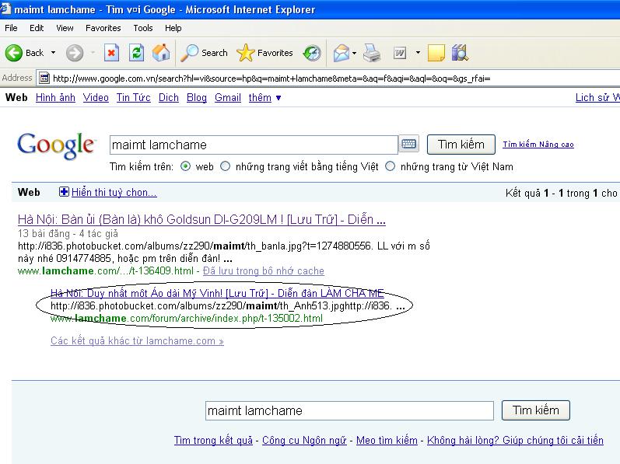Click 'Các kết quả khác từ lamchame.com' link
Viewport: 620px width, 464px height.
[137, 340]
